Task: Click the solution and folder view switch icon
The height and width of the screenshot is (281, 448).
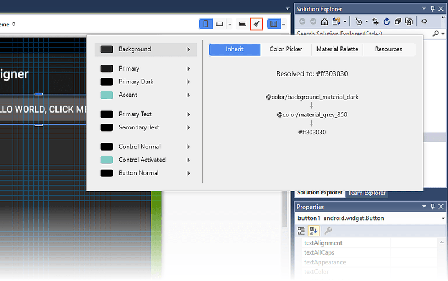Action: [337, 21]
